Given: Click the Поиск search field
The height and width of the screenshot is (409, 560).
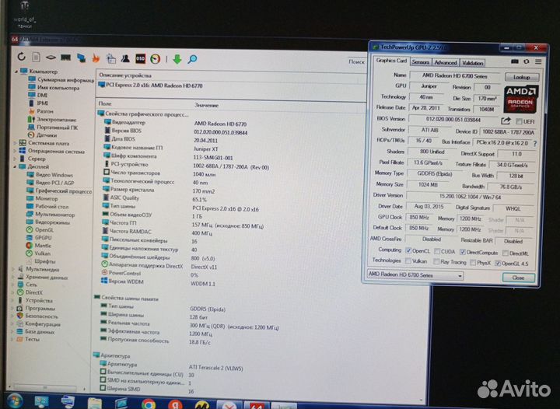Looking at the screenshot, I should pyautogui.click(x=359, y=61).
